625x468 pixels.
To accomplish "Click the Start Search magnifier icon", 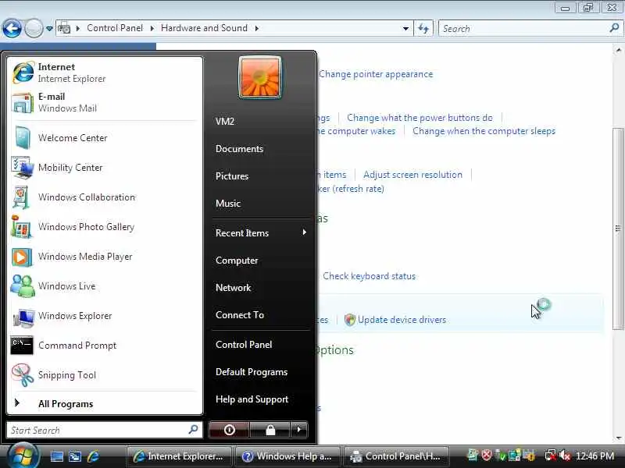I will 193,430.
